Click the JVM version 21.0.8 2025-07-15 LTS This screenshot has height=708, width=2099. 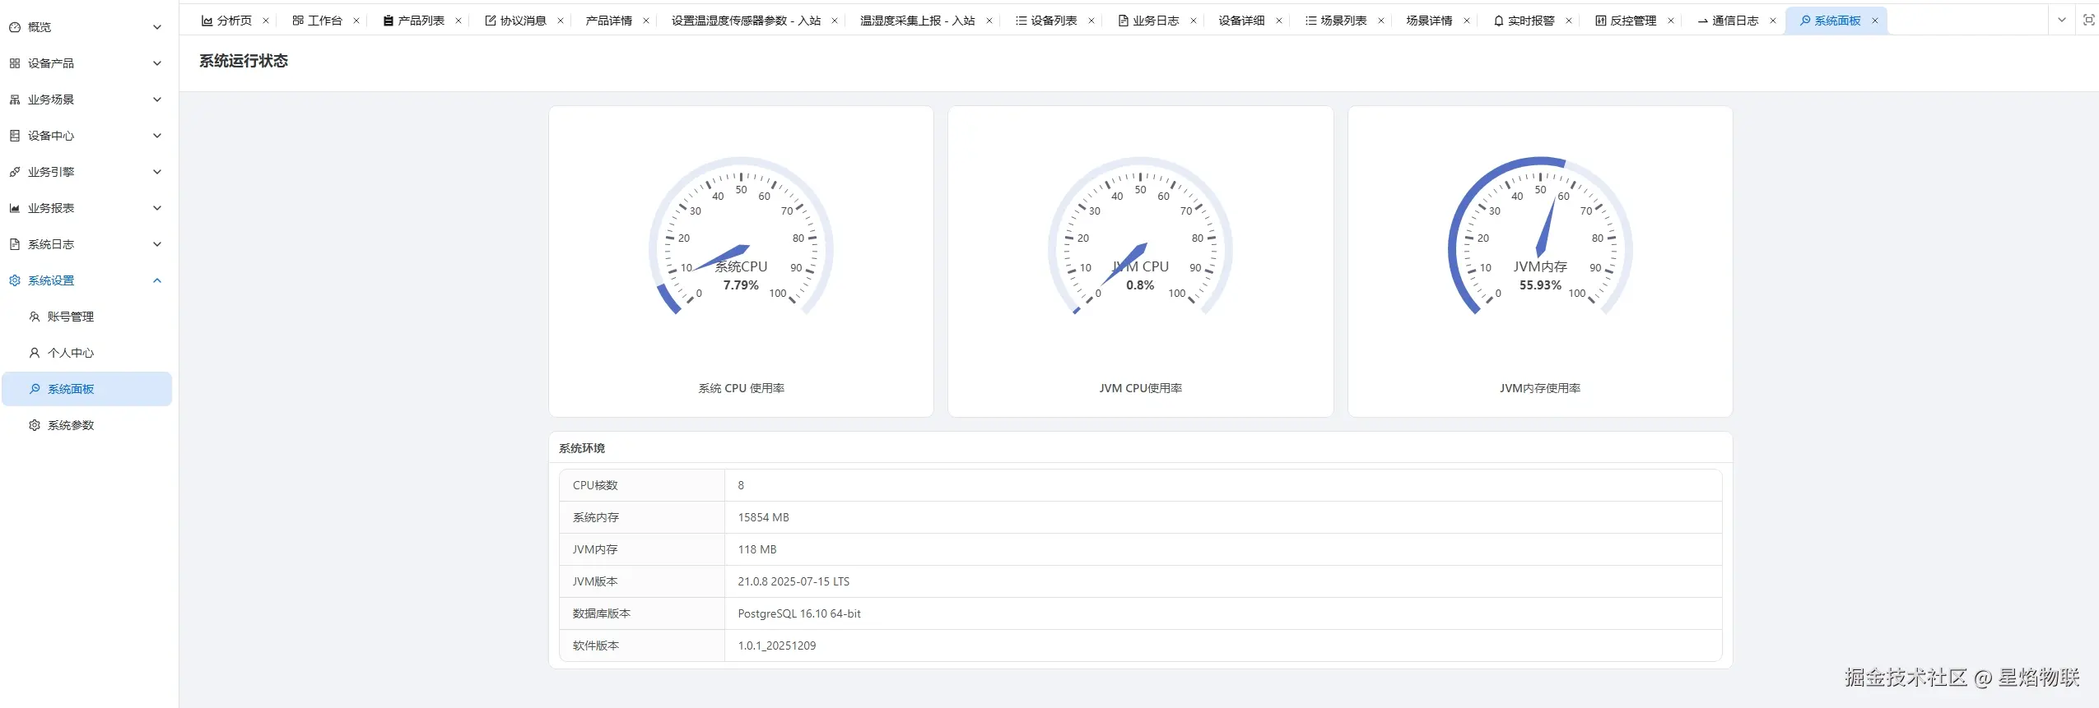pyautogui.click(x=794, y=581)
